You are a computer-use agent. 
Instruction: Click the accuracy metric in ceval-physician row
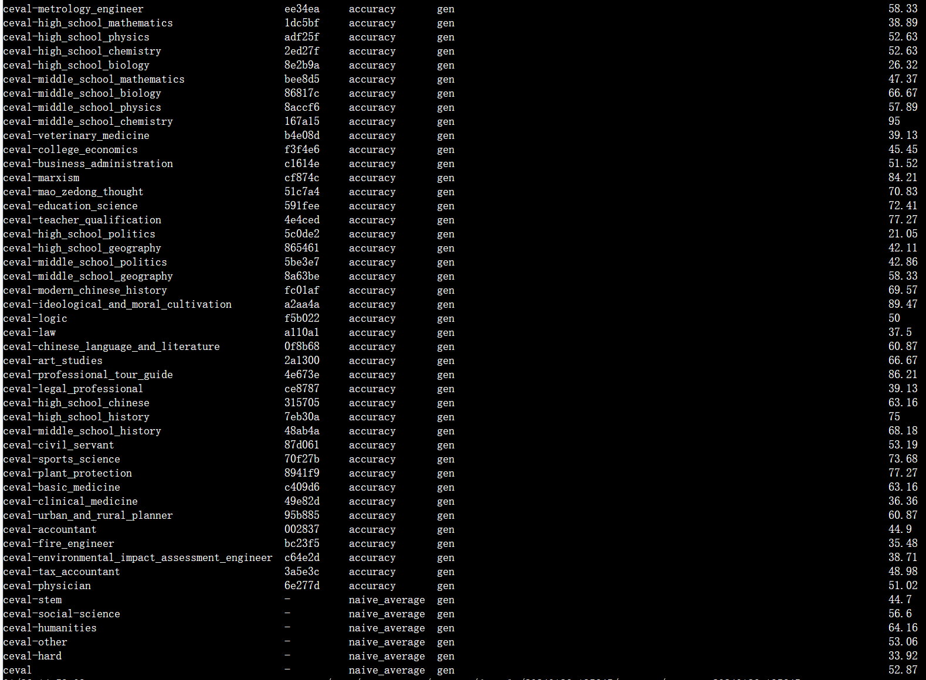(x=372, y=586)
